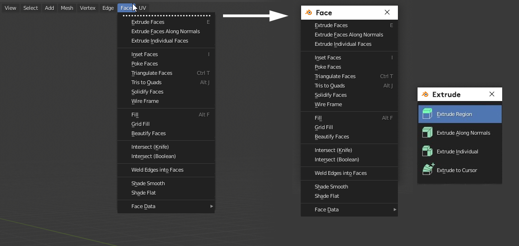Click Intersect (Knife) in the floating Face panel

tap(349, 150)
